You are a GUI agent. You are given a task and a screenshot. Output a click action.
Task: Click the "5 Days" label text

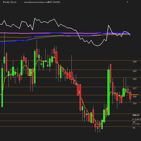coord(138,124)
